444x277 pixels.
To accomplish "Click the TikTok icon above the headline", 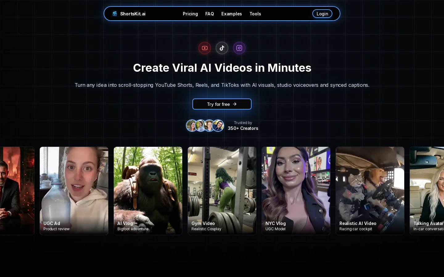I will 222,48.
